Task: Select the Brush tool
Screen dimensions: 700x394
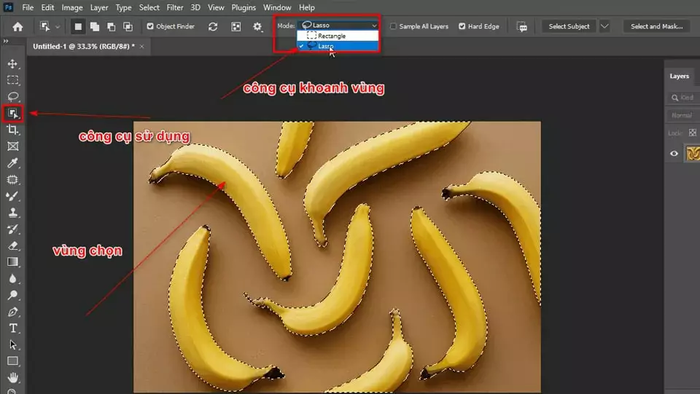Action: pyautogui.click(x=12, y=196)
